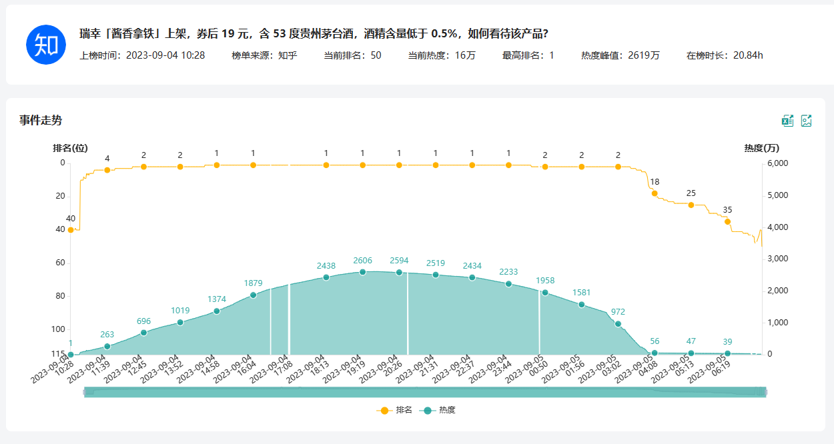Click right handle of the time range slider

pos(765,392)
